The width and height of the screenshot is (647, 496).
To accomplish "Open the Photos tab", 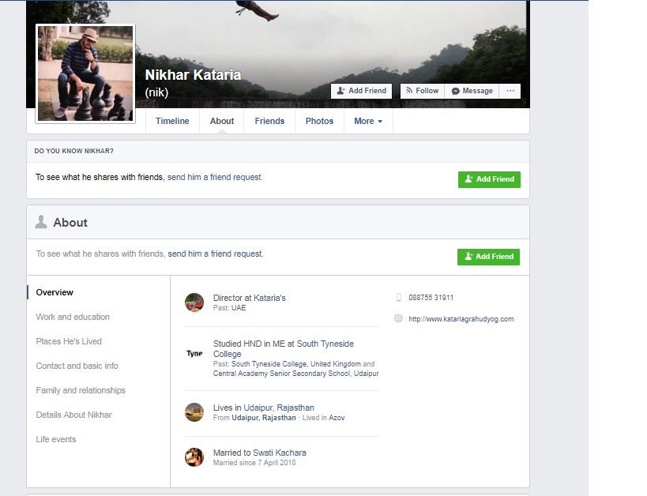I will [x=319, y=121].
